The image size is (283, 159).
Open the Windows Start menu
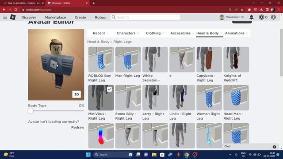[x=88, y=155]
